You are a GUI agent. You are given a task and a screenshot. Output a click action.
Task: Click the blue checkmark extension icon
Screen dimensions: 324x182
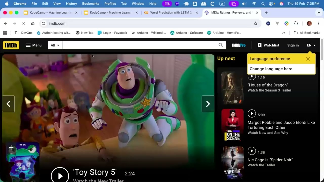tap(268, 24)
